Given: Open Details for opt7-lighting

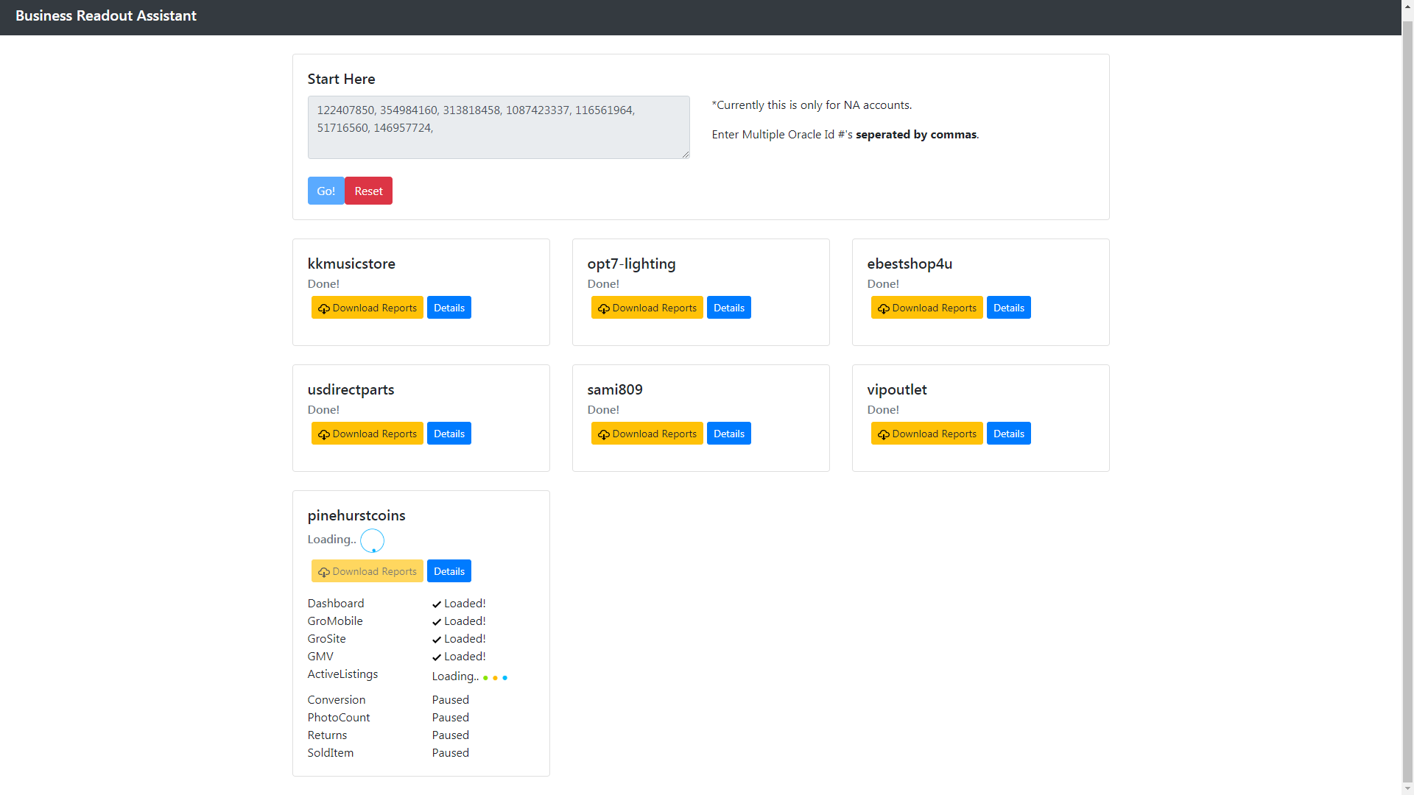Looking at the screenshot, I should [728, 308].
